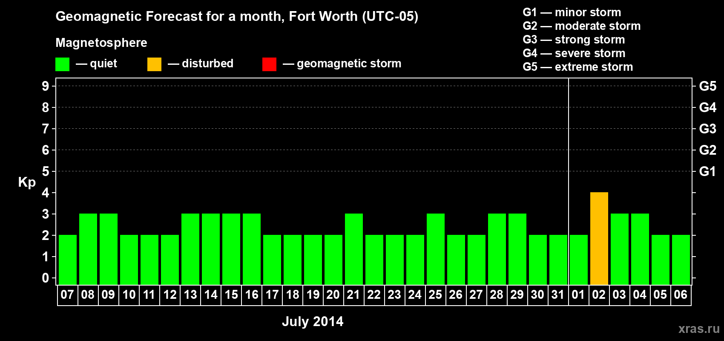Click the G3 label on right axis
Screen dimensions: 724x341
708,129
